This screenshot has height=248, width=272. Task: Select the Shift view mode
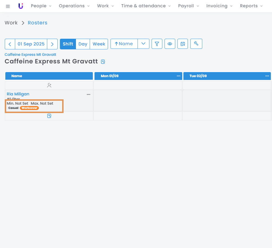pyautogui.click(x=68, y=44)
